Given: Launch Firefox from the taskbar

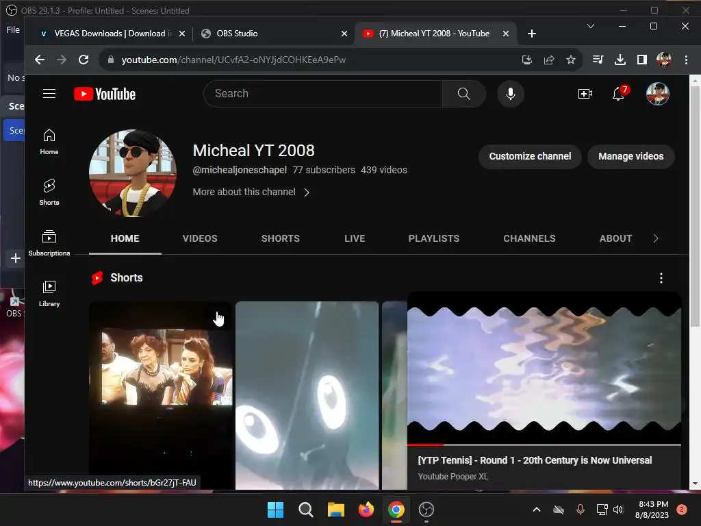Looking at the screenshot, I should click(x=366, y=510).
